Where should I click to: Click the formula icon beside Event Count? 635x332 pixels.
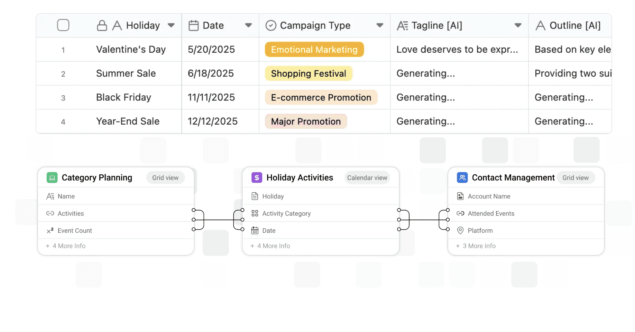click(x=50, y=231)
